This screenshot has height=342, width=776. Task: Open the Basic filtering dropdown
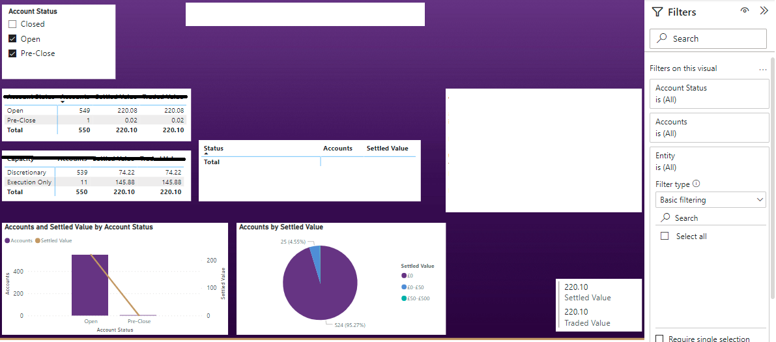click(711, 200)
